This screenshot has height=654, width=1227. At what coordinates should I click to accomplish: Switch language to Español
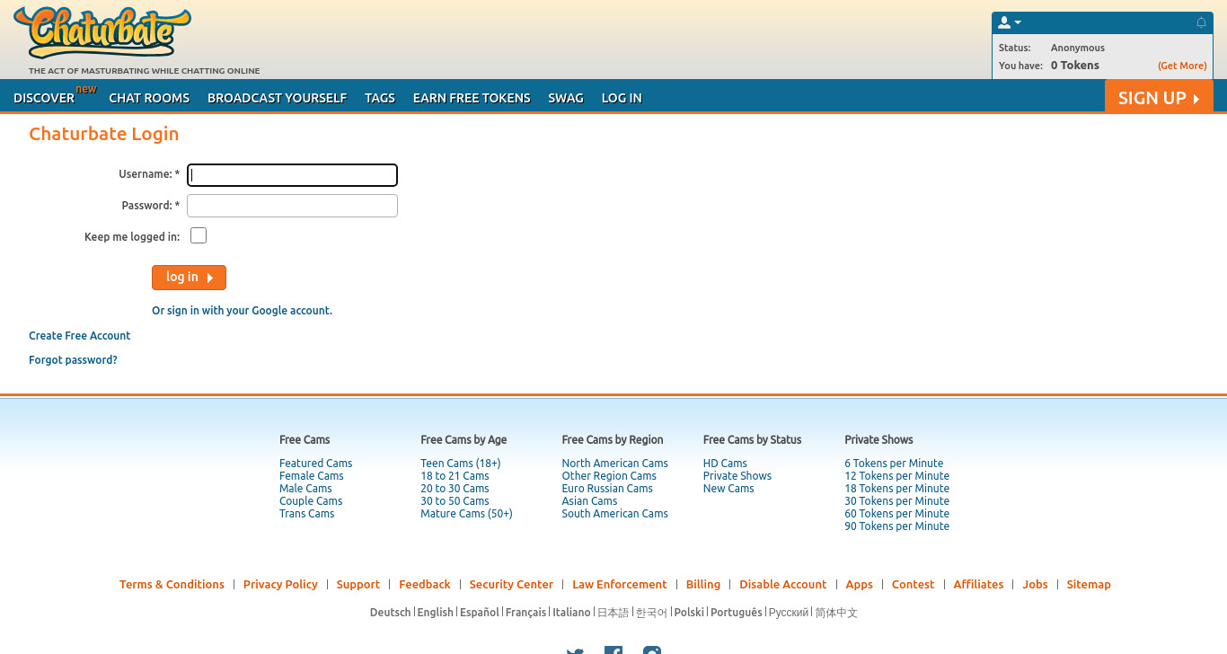pyautogui.click(x=479, y=613)
